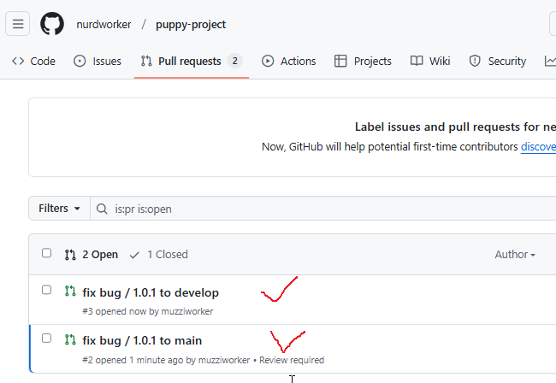Check the box for pull request #3
This screenshot has width=556, height=383.
(46, 290)
